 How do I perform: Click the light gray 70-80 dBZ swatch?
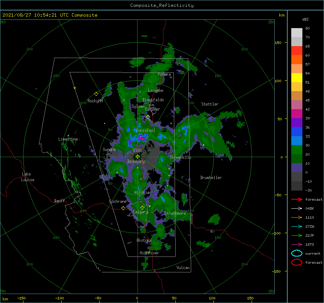click(297, 33)
